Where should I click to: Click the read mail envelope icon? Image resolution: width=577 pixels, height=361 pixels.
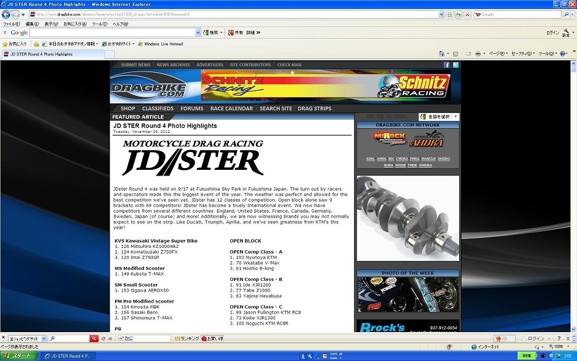coord(468,54)
